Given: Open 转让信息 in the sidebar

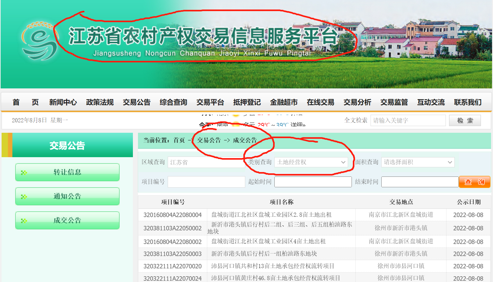Looking at the screenshot, I should point(67,172).
